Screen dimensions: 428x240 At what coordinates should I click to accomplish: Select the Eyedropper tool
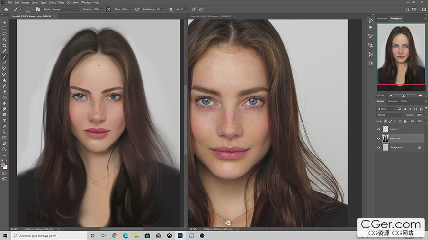click(x=4, y=51)
